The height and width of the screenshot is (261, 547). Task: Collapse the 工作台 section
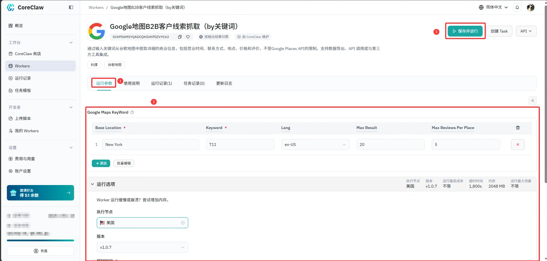click(x=71, y=43)
